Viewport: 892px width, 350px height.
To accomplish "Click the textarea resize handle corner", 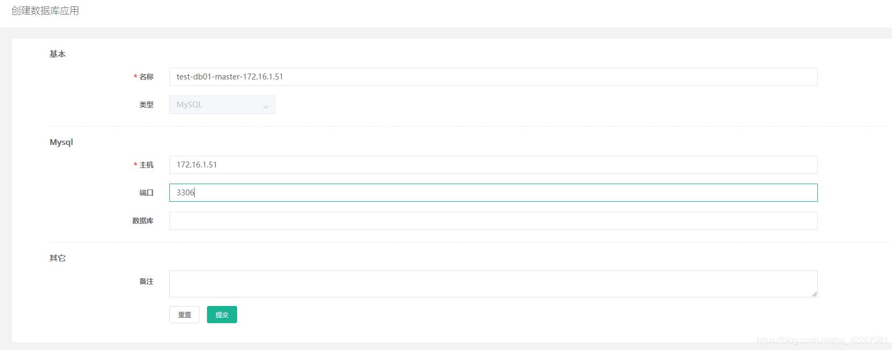I will (x=815, y=294).
